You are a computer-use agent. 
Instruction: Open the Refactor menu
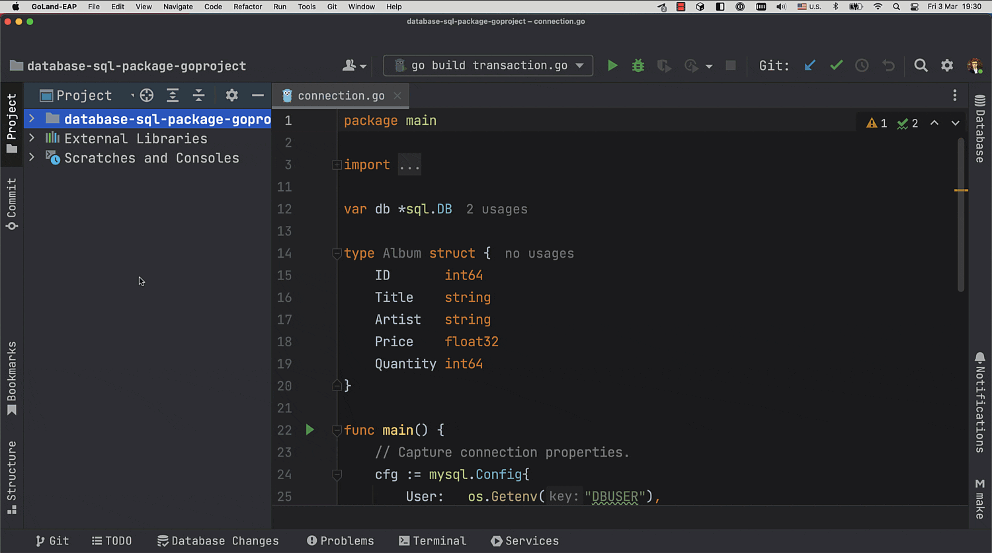(x=247, y=7)
